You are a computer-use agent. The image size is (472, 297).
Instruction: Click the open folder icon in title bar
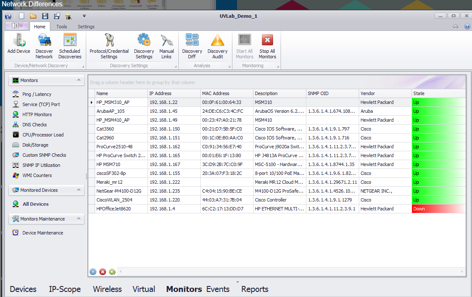[x=33, y=16]
